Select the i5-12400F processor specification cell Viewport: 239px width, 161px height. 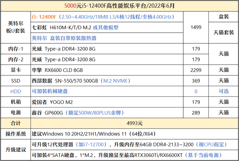(x=107, y=17)
